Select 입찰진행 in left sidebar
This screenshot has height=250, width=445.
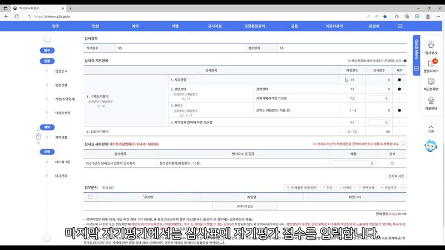[x=61, y=85]
